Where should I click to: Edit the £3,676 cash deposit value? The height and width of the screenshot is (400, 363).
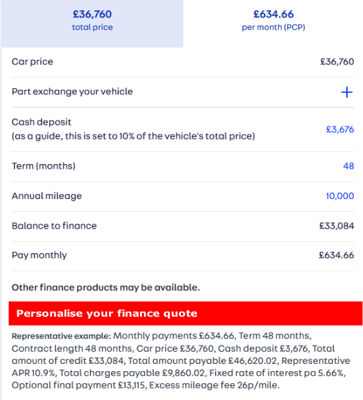coord(340,129)
